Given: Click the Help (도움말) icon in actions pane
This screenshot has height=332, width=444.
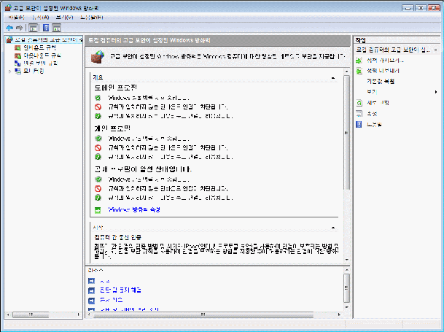Looking at the screenshot, I should pyautogui.click(x=359, y=124).
